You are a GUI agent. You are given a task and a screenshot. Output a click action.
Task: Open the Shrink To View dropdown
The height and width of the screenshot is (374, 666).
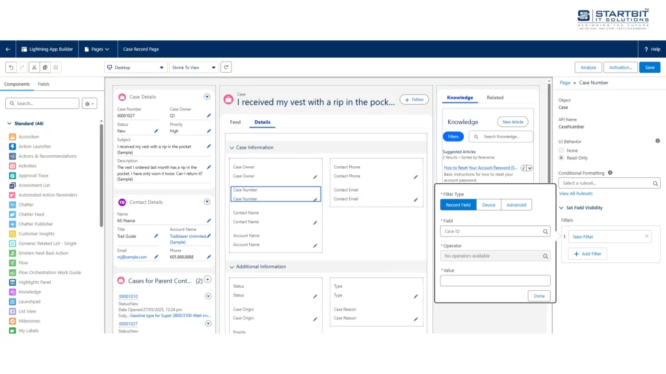point(193,68)
